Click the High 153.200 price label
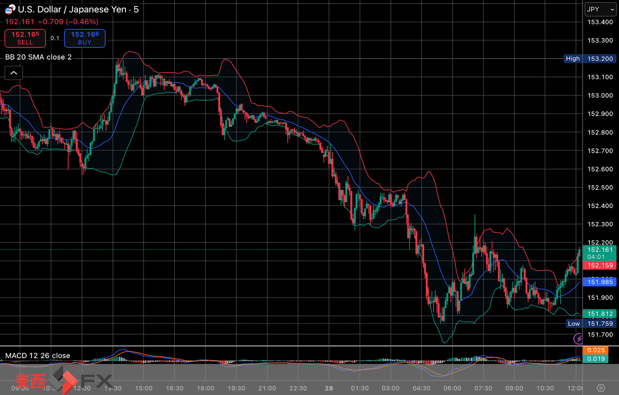The image size is (619, 395). (590, 59)
